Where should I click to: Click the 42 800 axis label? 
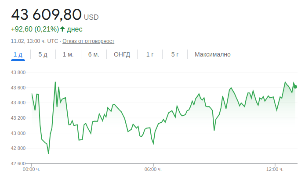coord(18,148)
